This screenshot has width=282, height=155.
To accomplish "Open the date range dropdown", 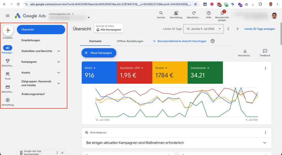I will pyautogui.click(x=204, y=29).
